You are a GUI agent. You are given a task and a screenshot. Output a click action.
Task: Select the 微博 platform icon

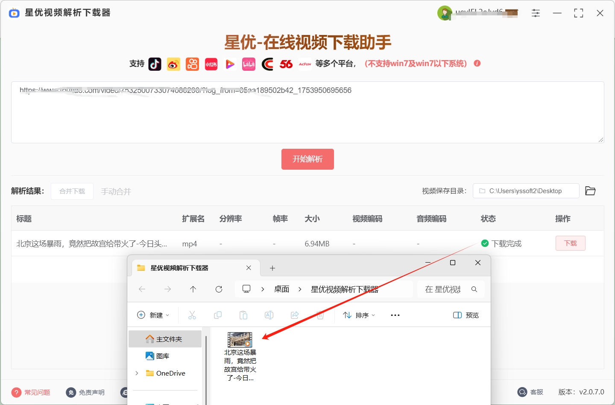tap(173, 64)
